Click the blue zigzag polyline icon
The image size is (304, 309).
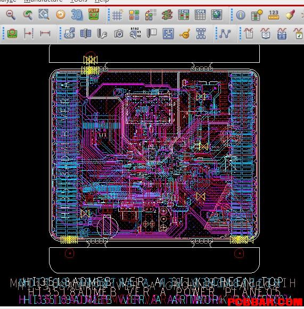(225, 34)
